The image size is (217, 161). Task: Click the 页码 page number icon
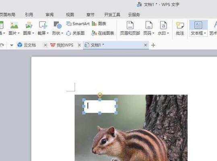tap(149, 25)
